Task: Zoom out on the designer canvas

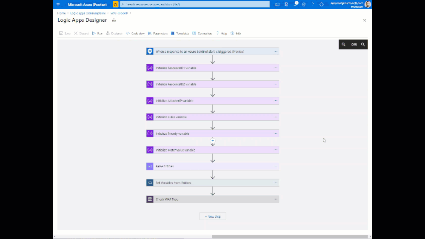Action: point(363,44)
